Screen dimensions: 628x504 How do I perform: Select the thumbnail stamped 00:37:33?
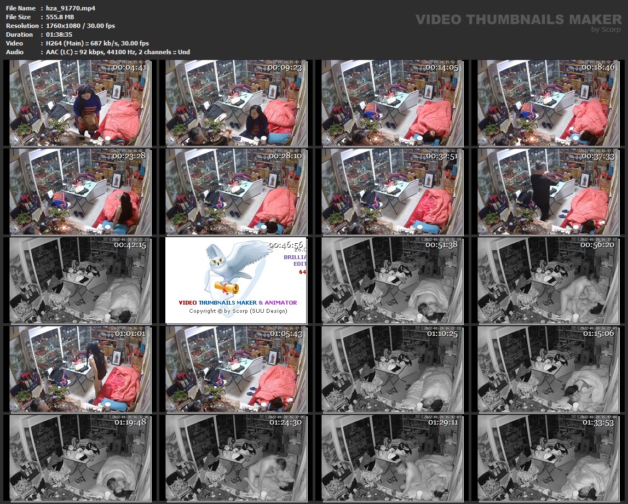click(x=548, y=191)
